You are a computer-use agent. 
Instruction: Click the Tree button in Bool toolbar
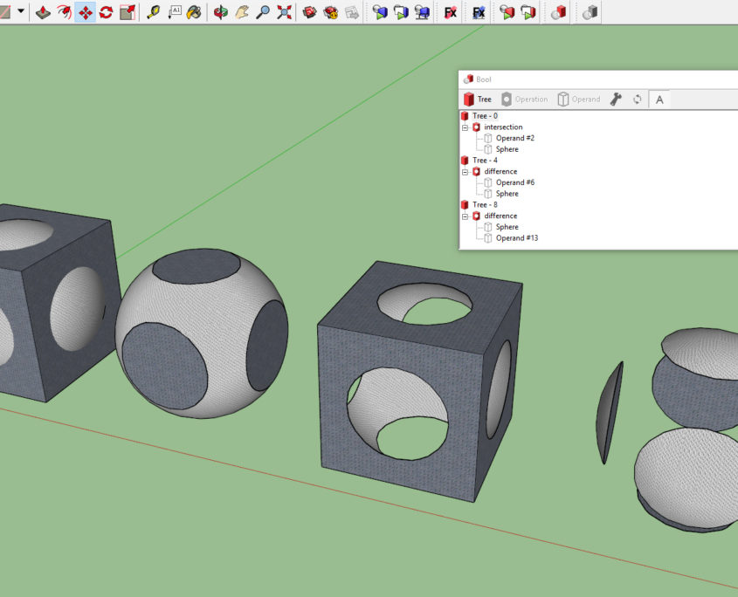click(x=477, y=99)
